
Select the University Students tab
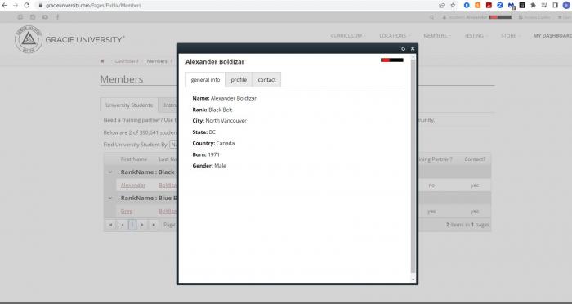tap(129, 105)
